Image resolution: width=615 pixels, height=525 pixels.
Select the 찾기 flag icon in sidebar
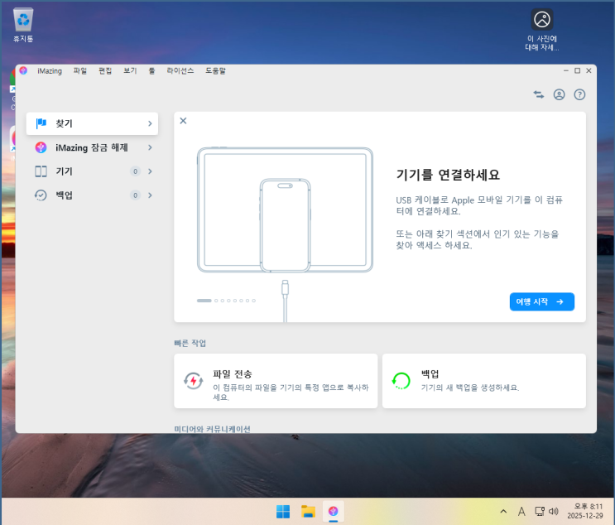(x=41, y=123)
